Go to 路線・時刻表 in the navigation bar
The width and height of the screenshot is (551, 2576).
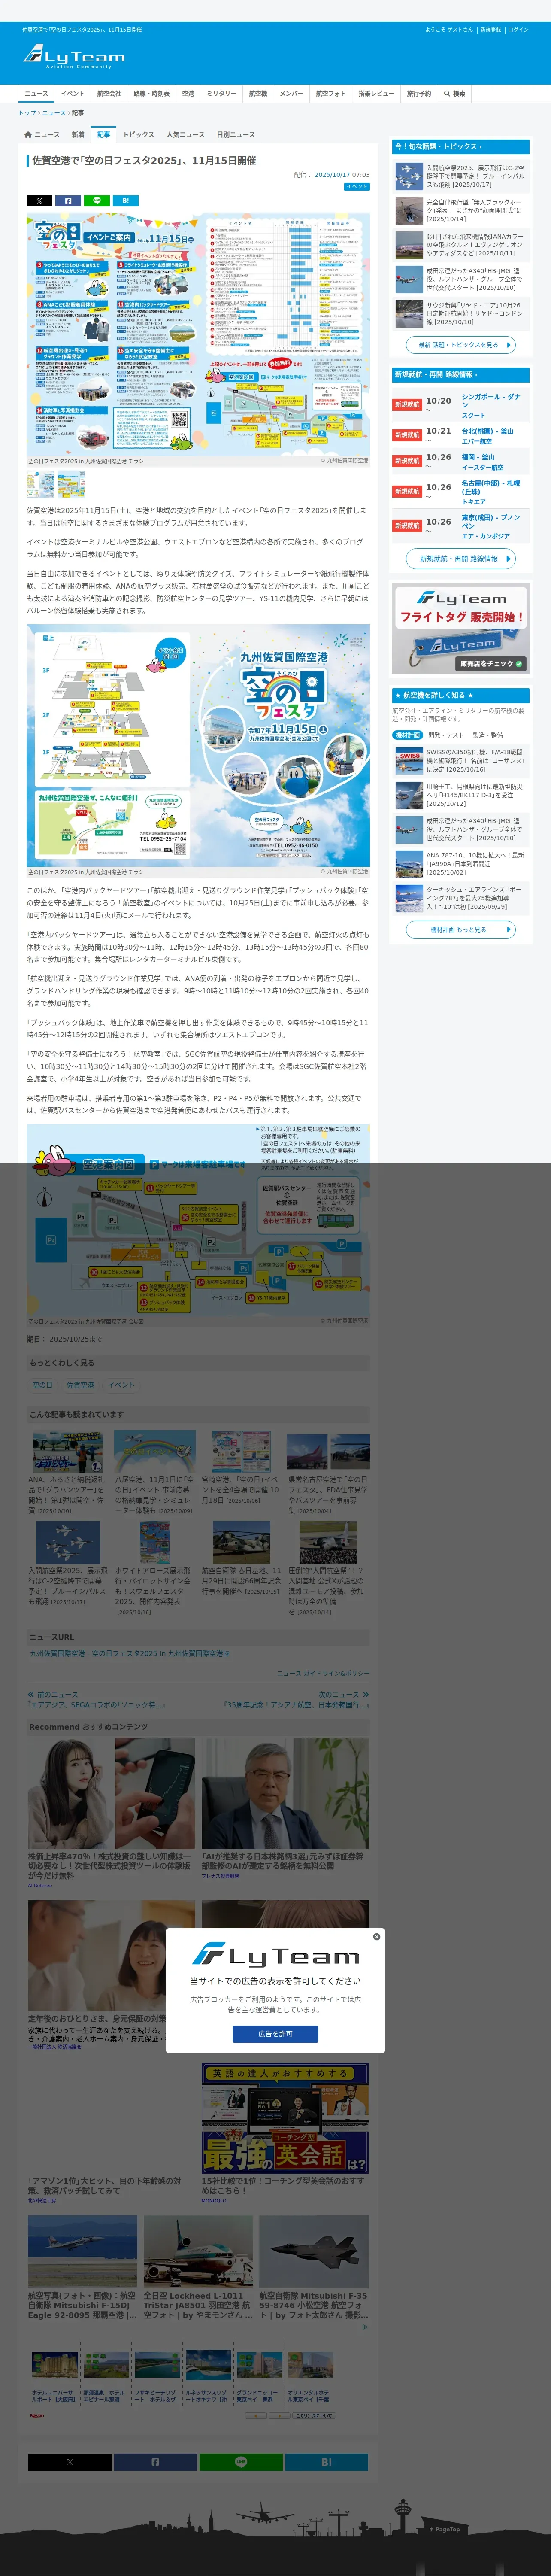tap(152, 93)
